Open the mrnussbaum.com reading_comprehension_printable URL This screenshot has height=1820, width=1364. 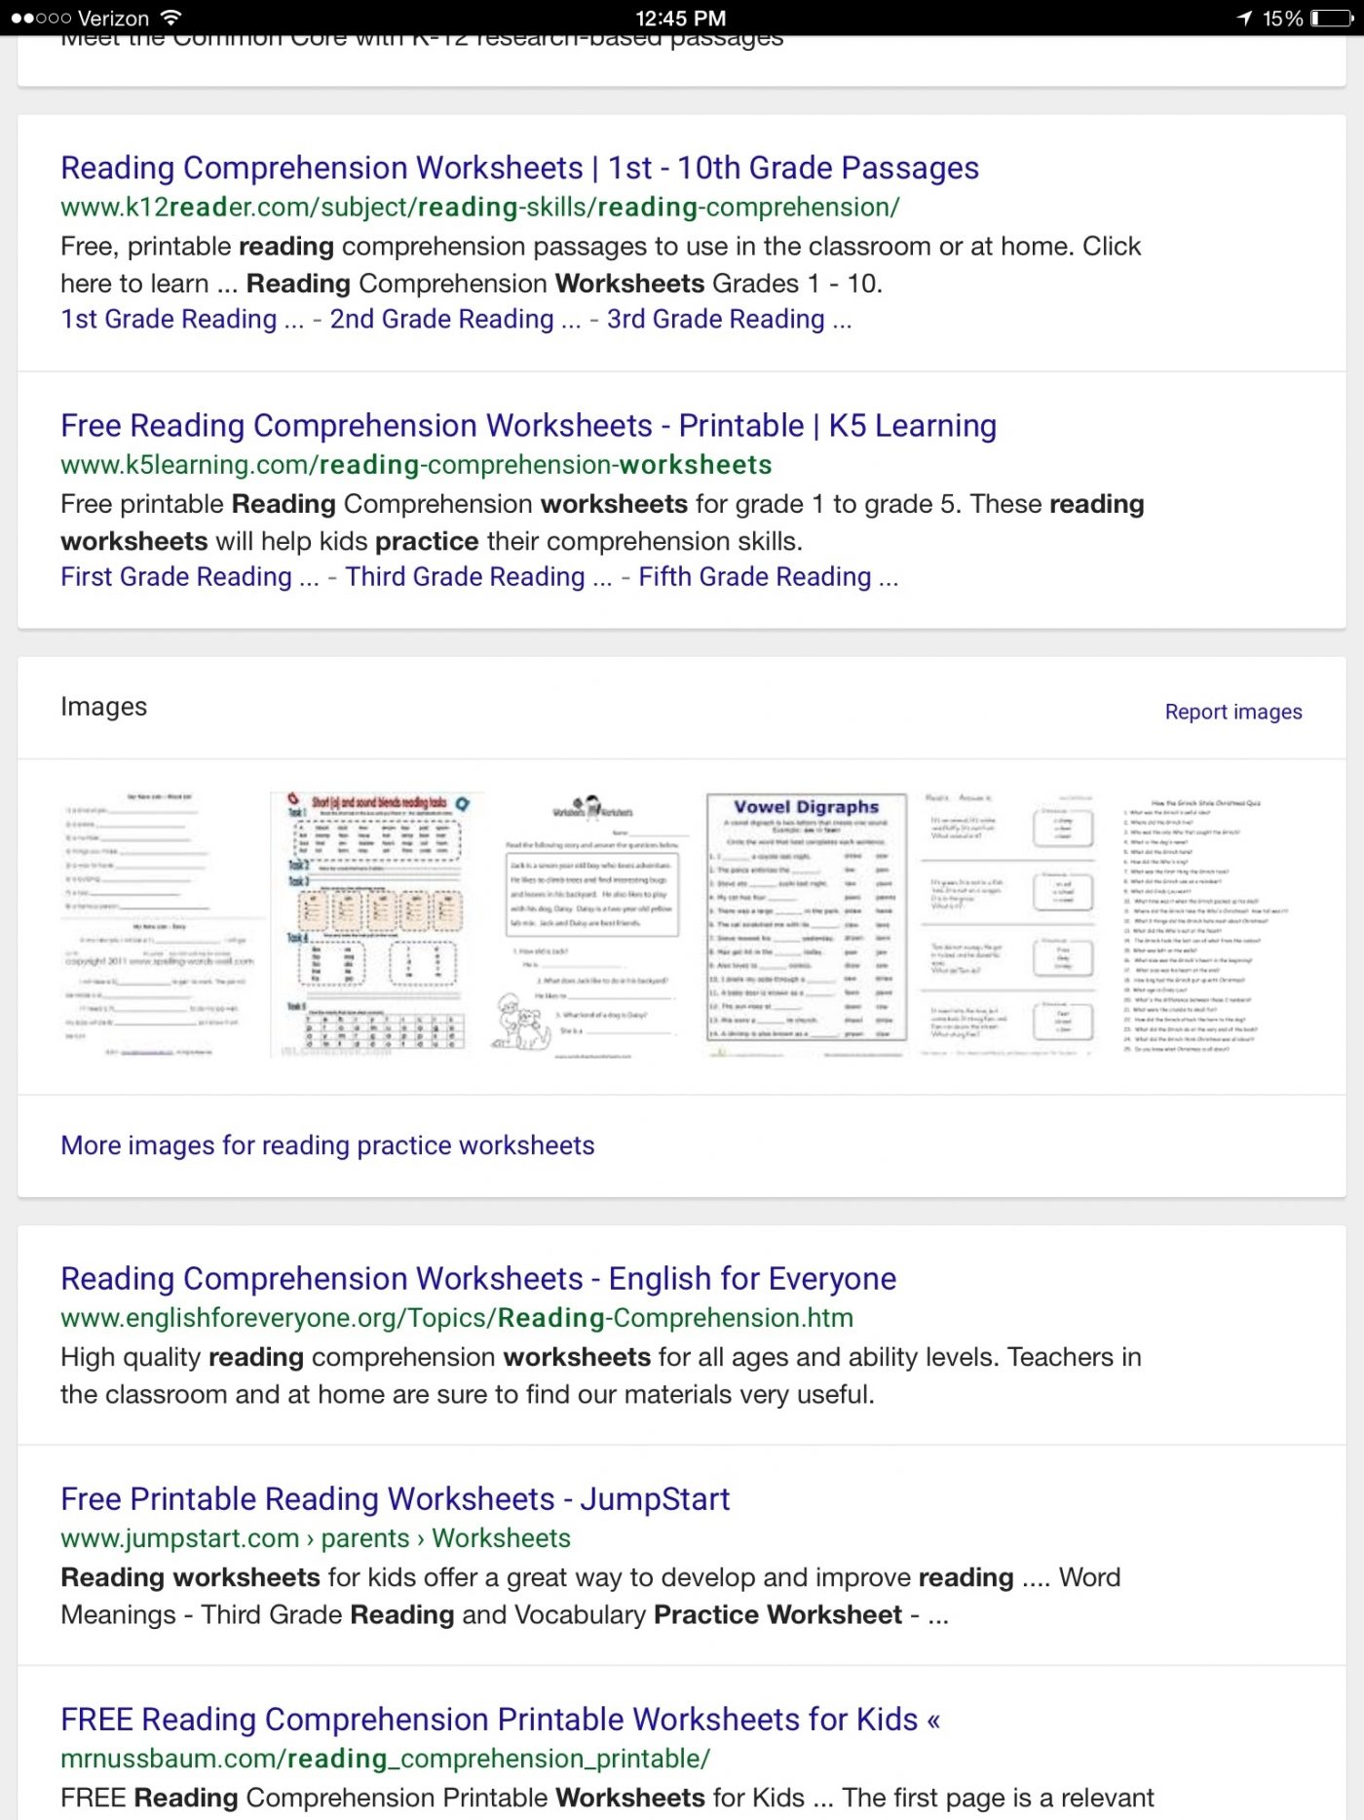385,1759
